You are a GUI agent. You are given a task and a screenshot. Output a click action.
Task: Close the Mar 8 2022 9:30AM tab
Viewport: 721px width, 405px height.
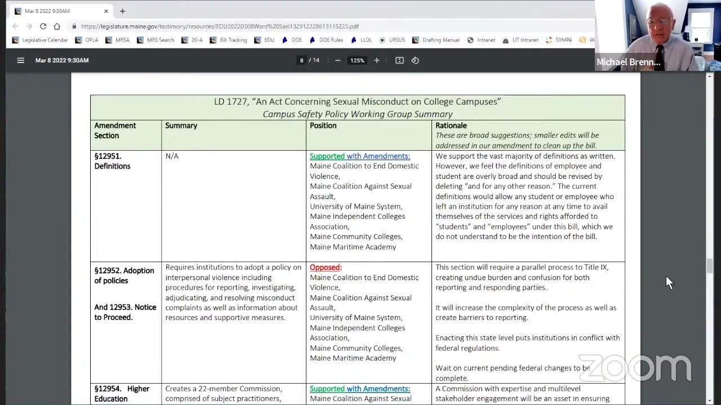click(106, 11)
